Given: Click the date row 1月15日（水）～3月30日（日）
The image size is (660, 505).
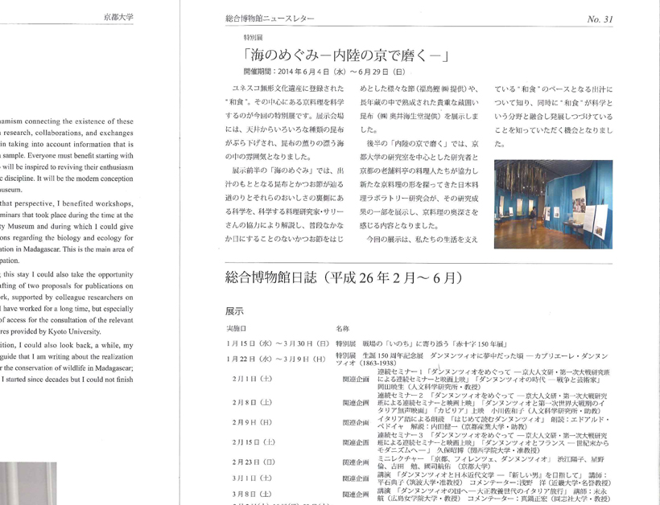Looking at the screenshot, I should tap(278, 343).
